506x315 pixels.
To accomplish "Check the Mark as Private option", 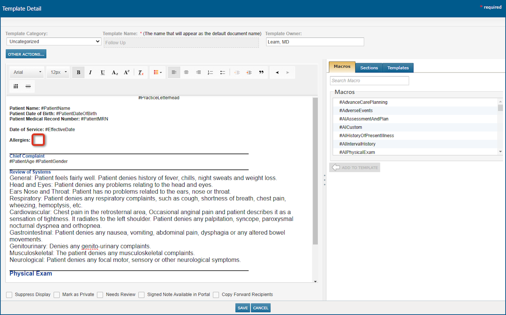I will click(57, 294).
